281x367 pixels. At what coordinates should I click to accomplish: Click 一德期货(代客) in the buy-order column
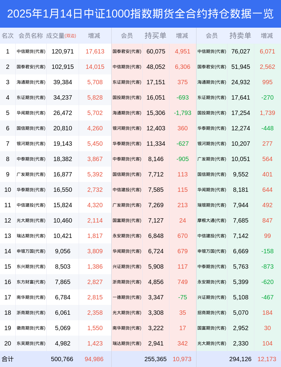tap(127, 298)
